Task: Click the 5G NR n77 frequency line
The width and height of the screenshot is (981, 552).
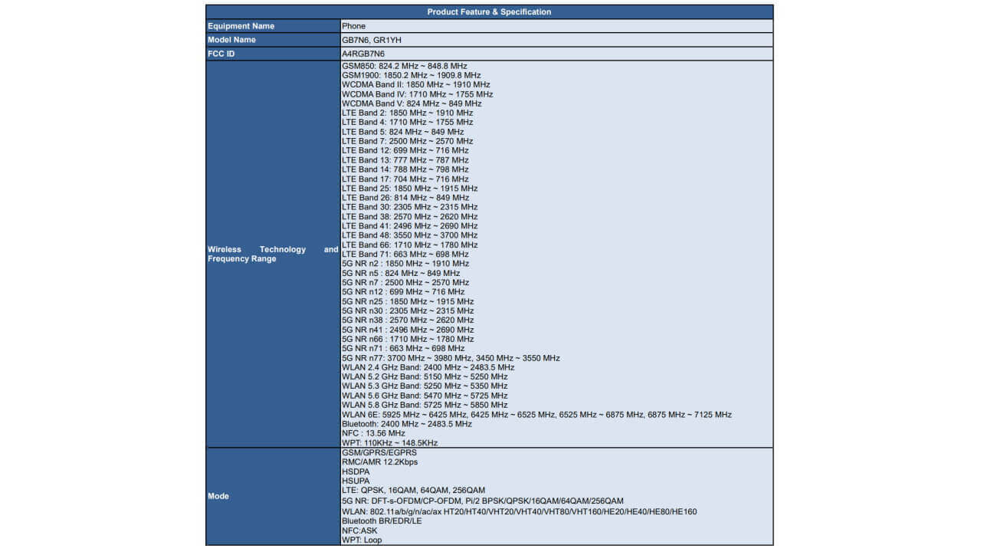Action: pyautogui.click(x=451, y=358)
